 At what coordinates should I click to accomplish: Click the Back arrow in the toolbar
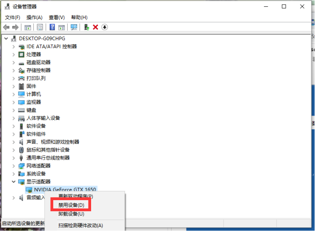pos(6,27)
